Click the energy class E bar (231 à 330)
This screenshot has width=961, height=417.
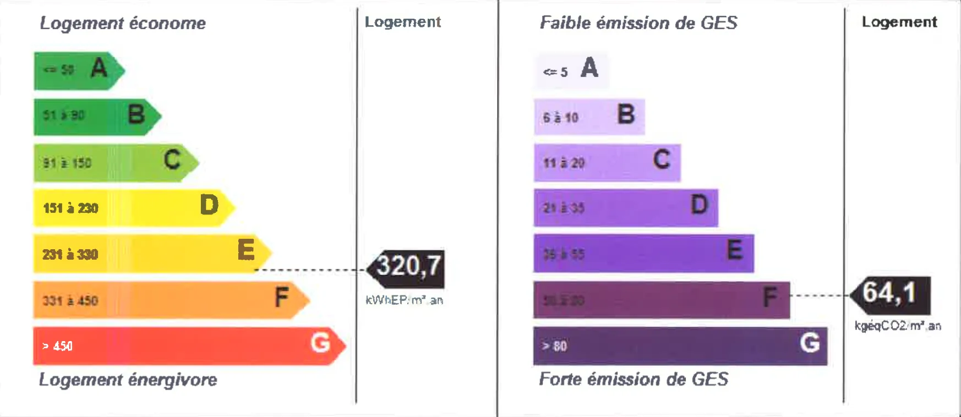tap(151, 254)
